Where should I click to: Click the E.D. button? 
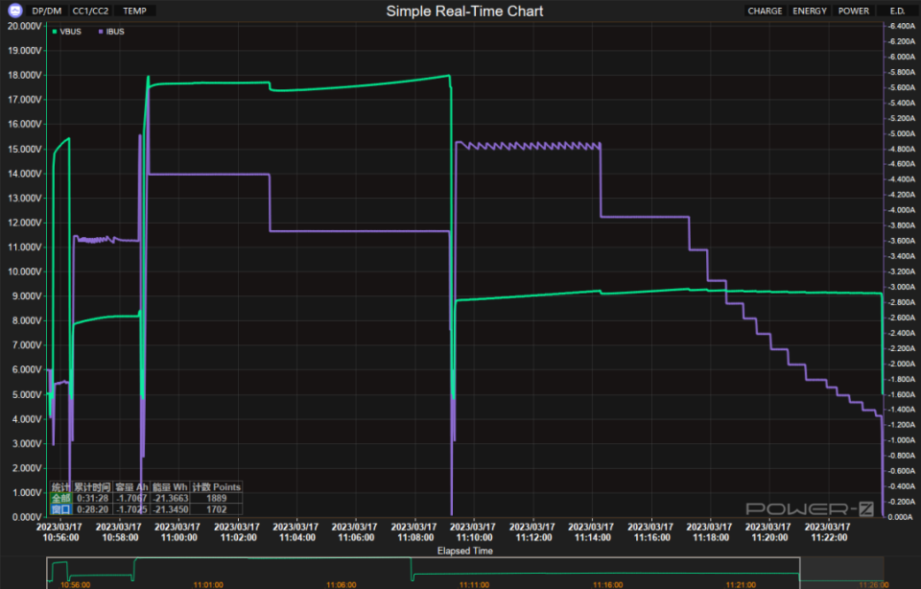[897, 12]
